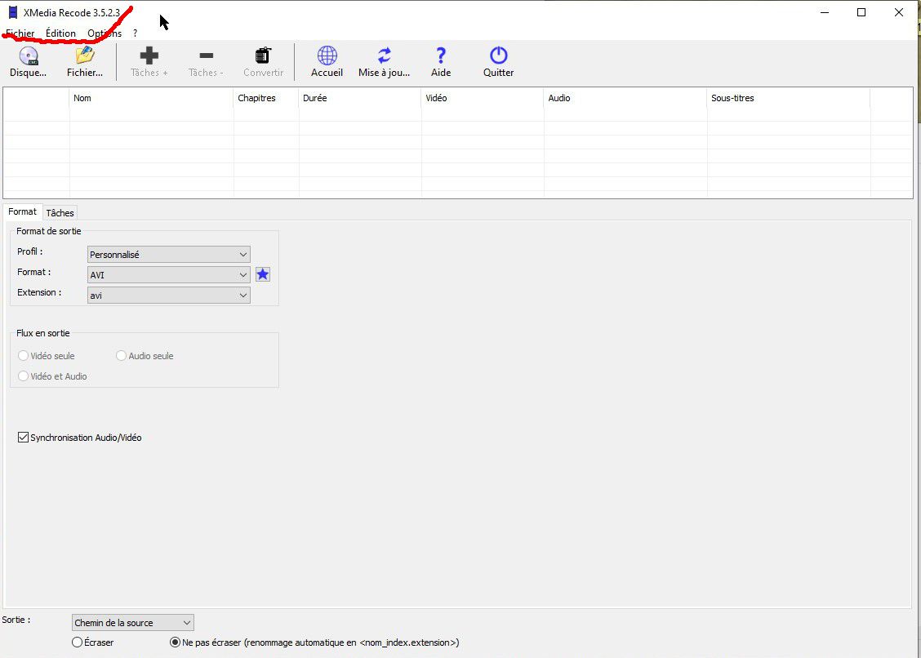Remove task with Tâches - icon
The image size is (921, 658).
[x=207, y=56]
